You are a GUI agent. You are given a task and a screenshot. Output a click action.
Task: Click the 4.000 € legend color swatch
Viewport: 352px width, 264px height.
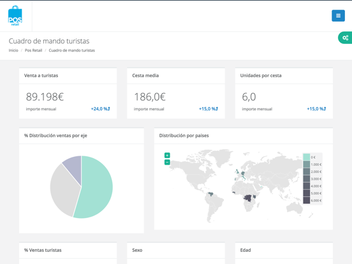[x=307, y=186]
